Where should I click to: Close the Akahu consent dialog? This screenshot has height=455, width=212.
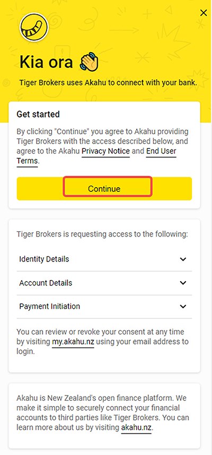(204, 13)
